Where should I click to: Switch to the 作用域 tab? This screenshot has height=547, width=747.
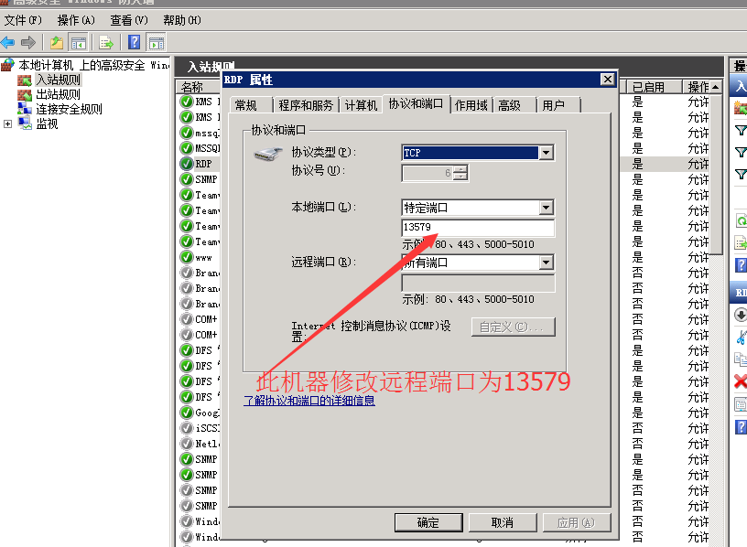click(x=471, y=105)
